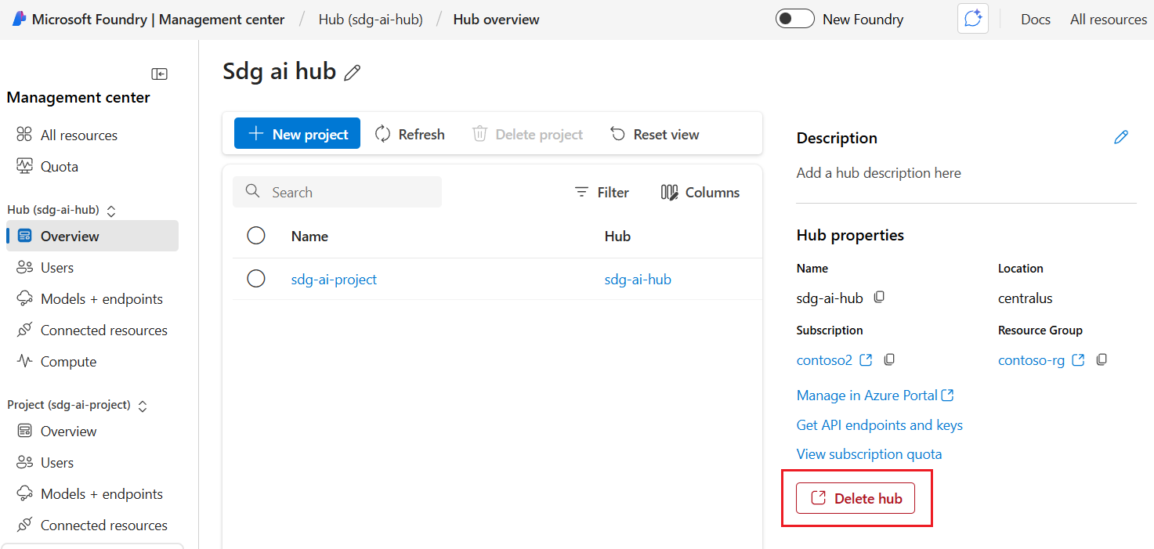Click the Columns layout icon
This screenshot has height=549, width=1154.
[x=669, y=192]
